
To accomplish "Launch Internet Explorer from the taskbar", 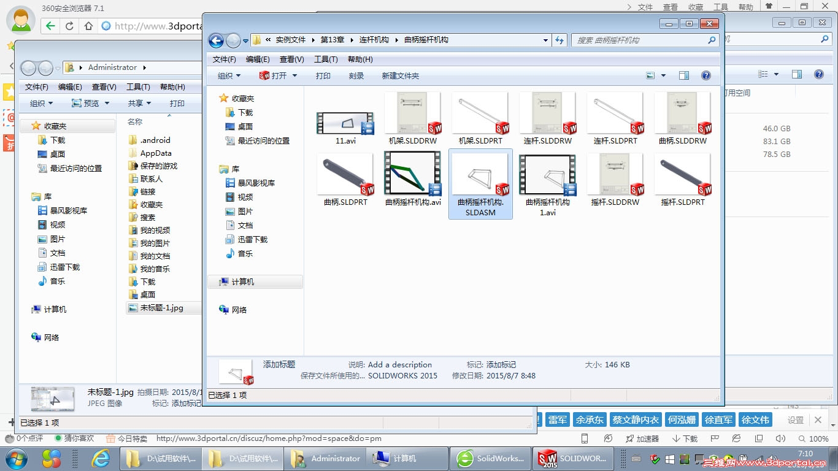I will [100, 458].
